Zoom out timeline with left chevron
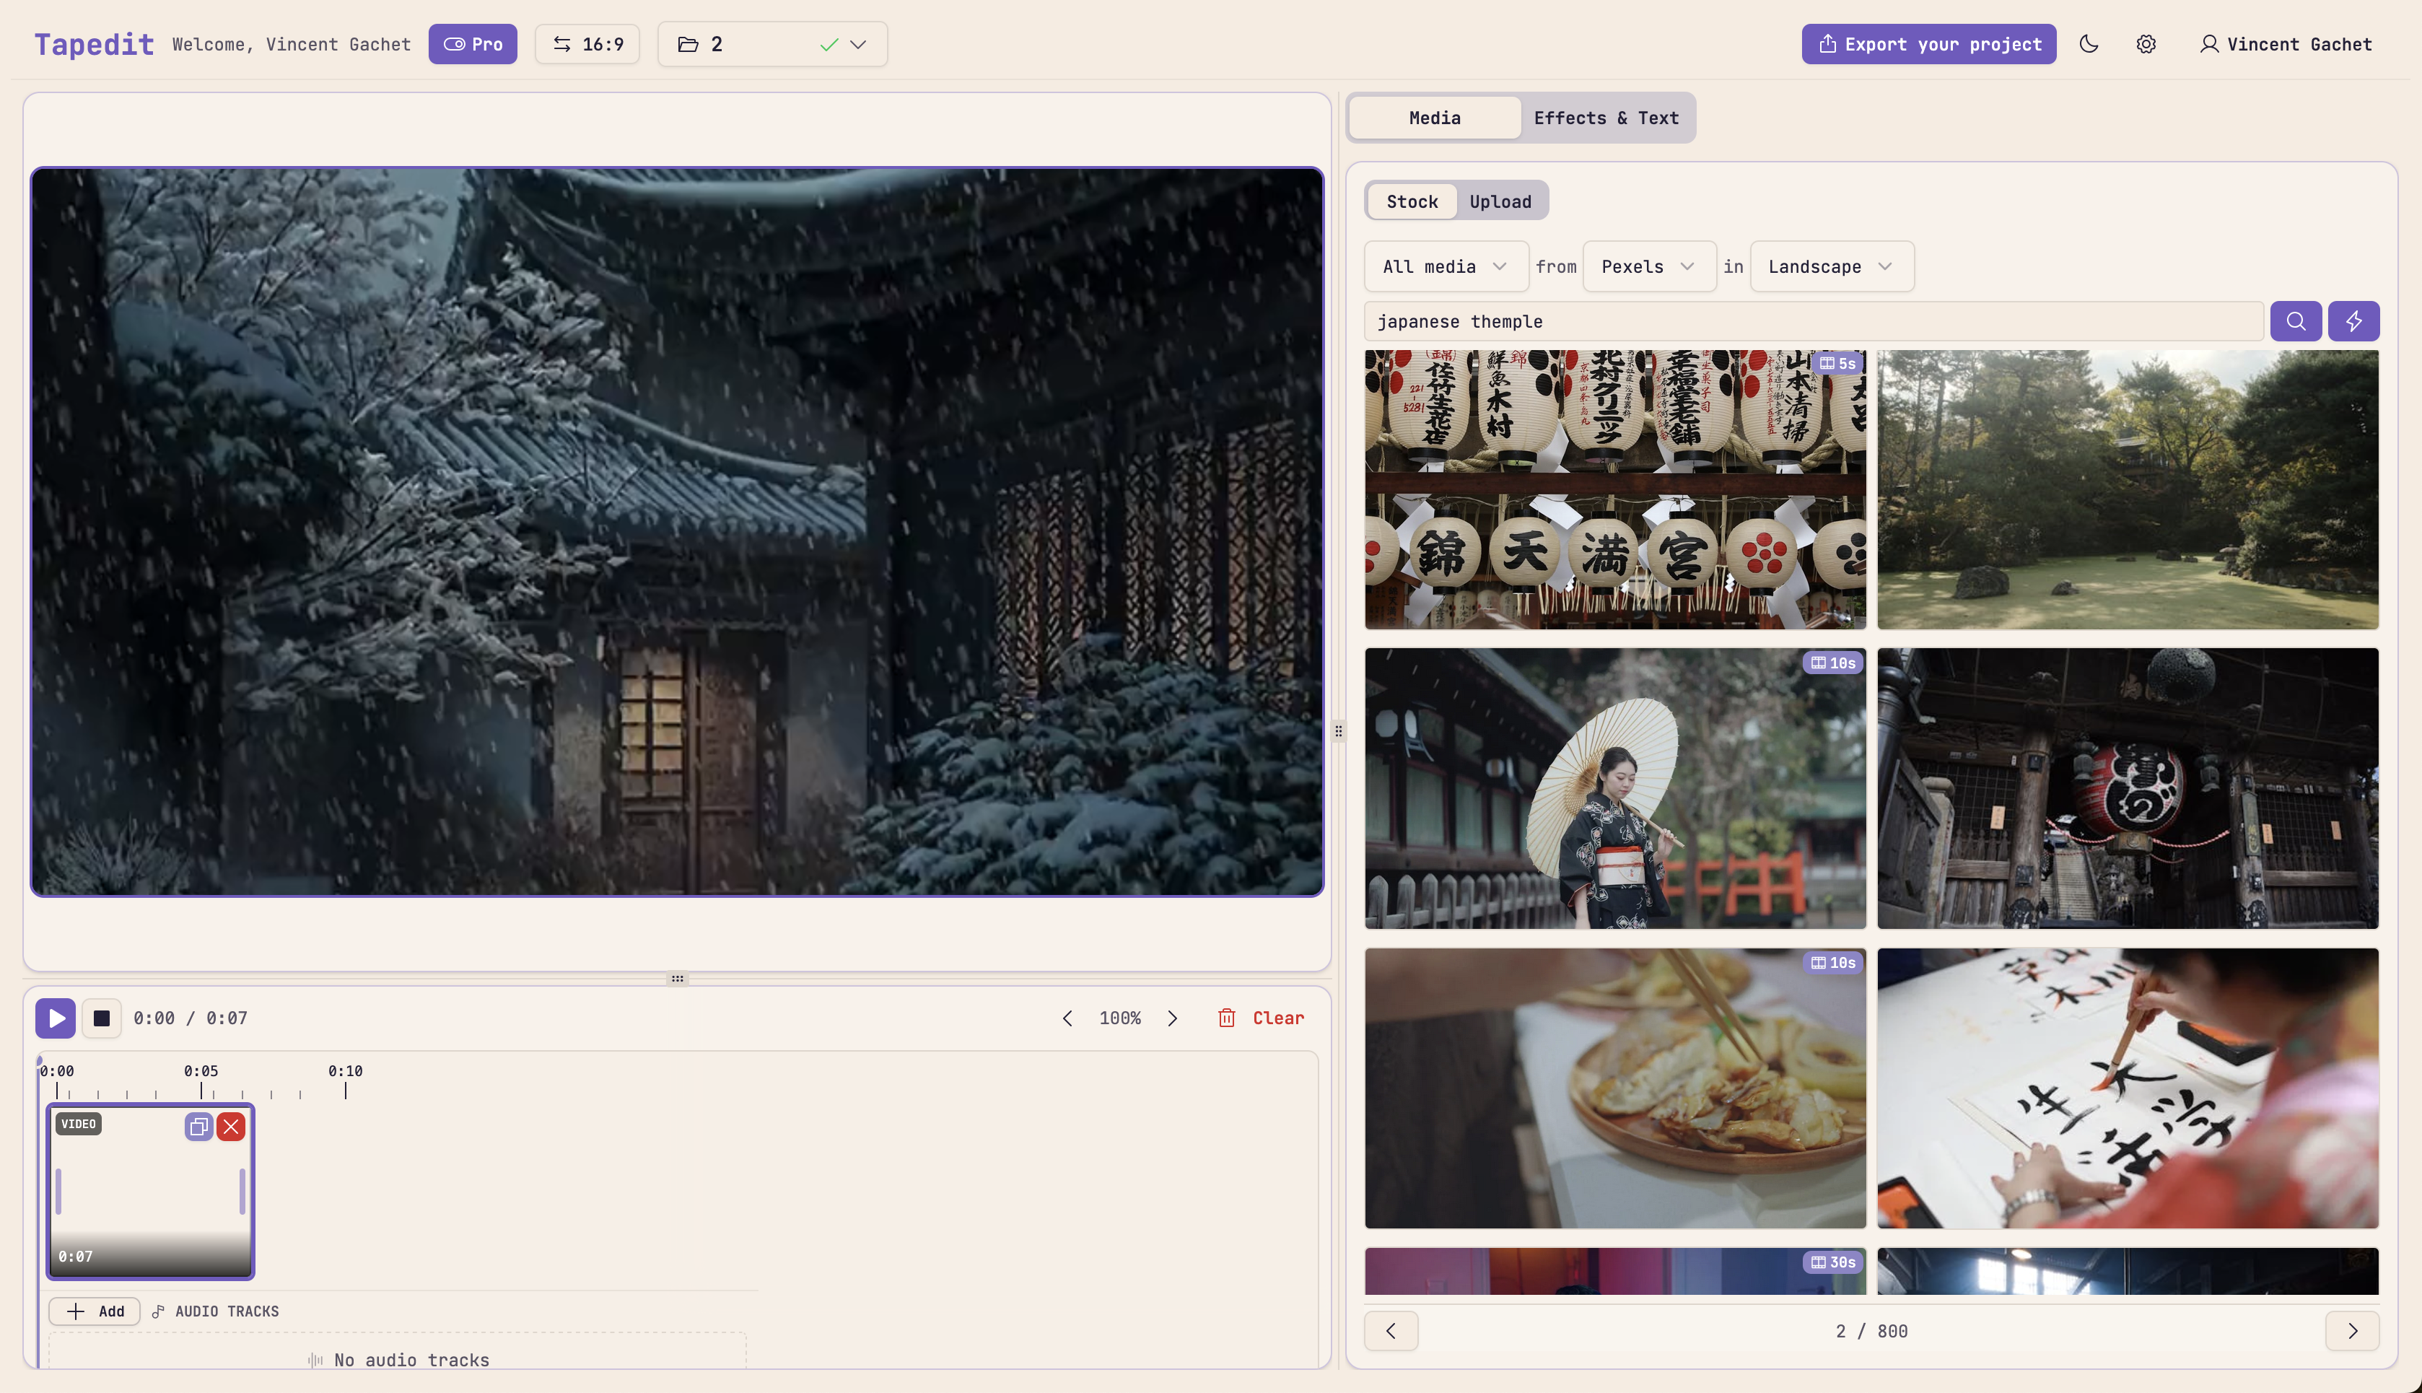The image size is (2422, 1393). point(1067,1018)
